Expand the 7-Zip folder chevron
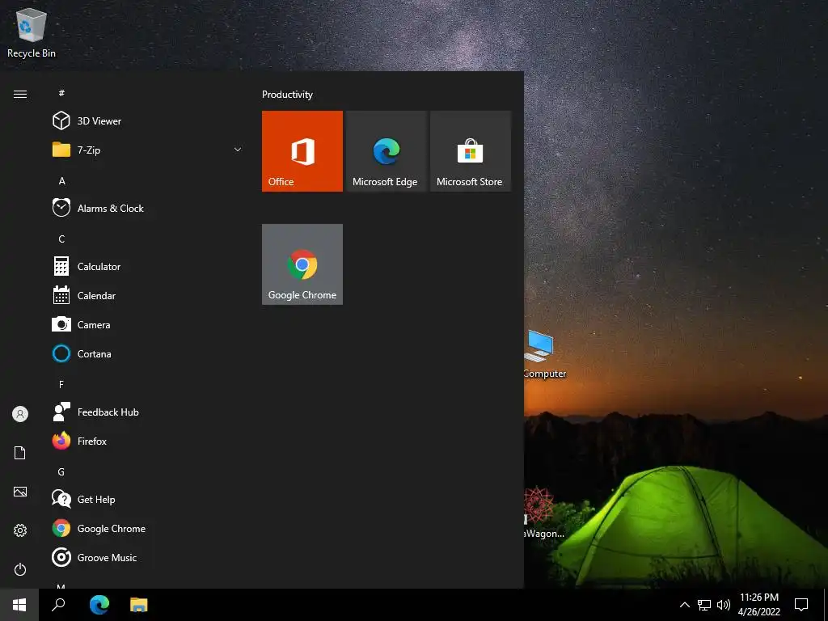 tap(238, 150)
